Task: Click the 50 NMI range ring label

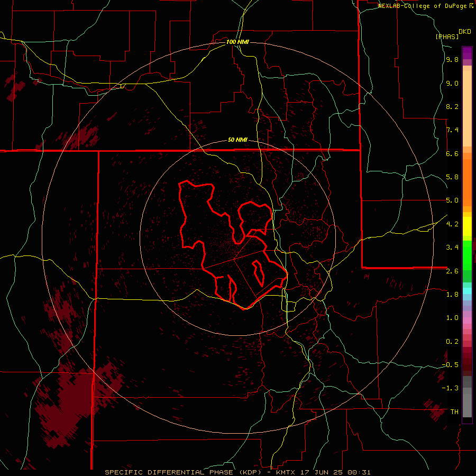Action: 237,140
